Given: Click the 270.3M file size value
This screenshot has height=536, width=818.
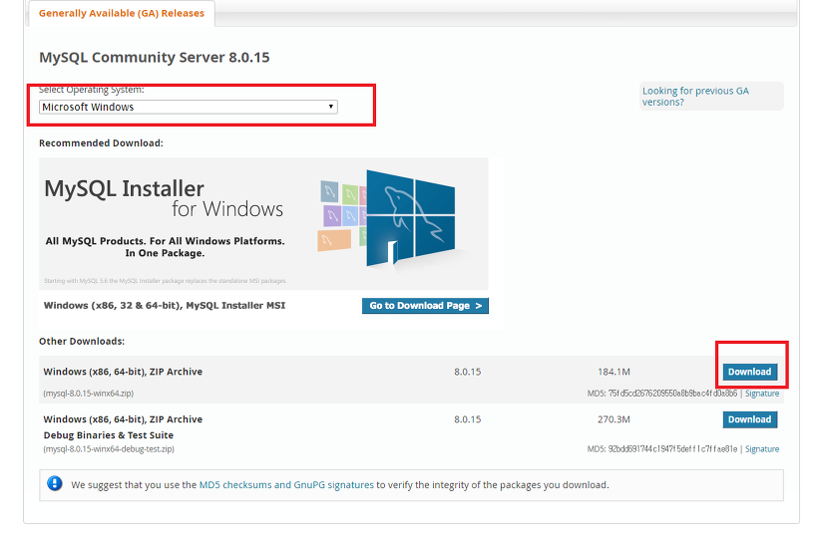Looking at the screenshot, I should pyautogui.click(x=613, y=419).
